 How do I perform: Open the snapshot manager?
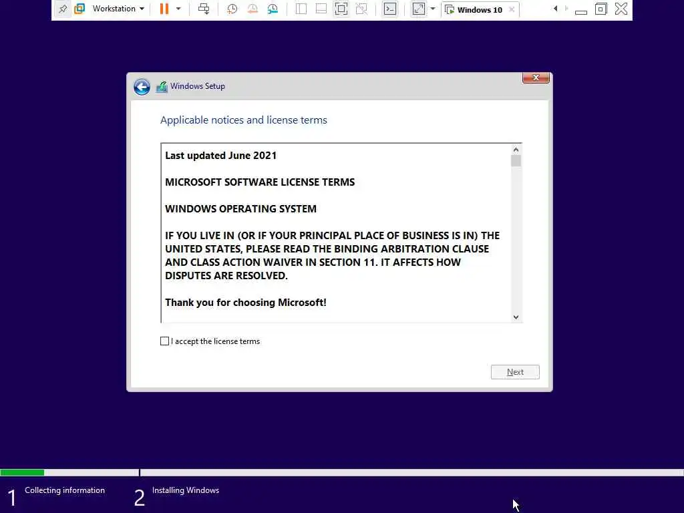pyautogui.click(x=273, y=9)
